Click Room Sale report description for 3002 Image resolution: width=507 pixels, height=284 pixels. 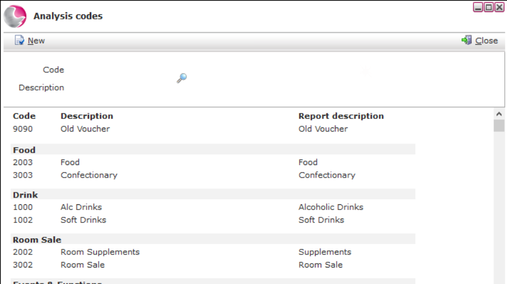[x=320, y=265]
